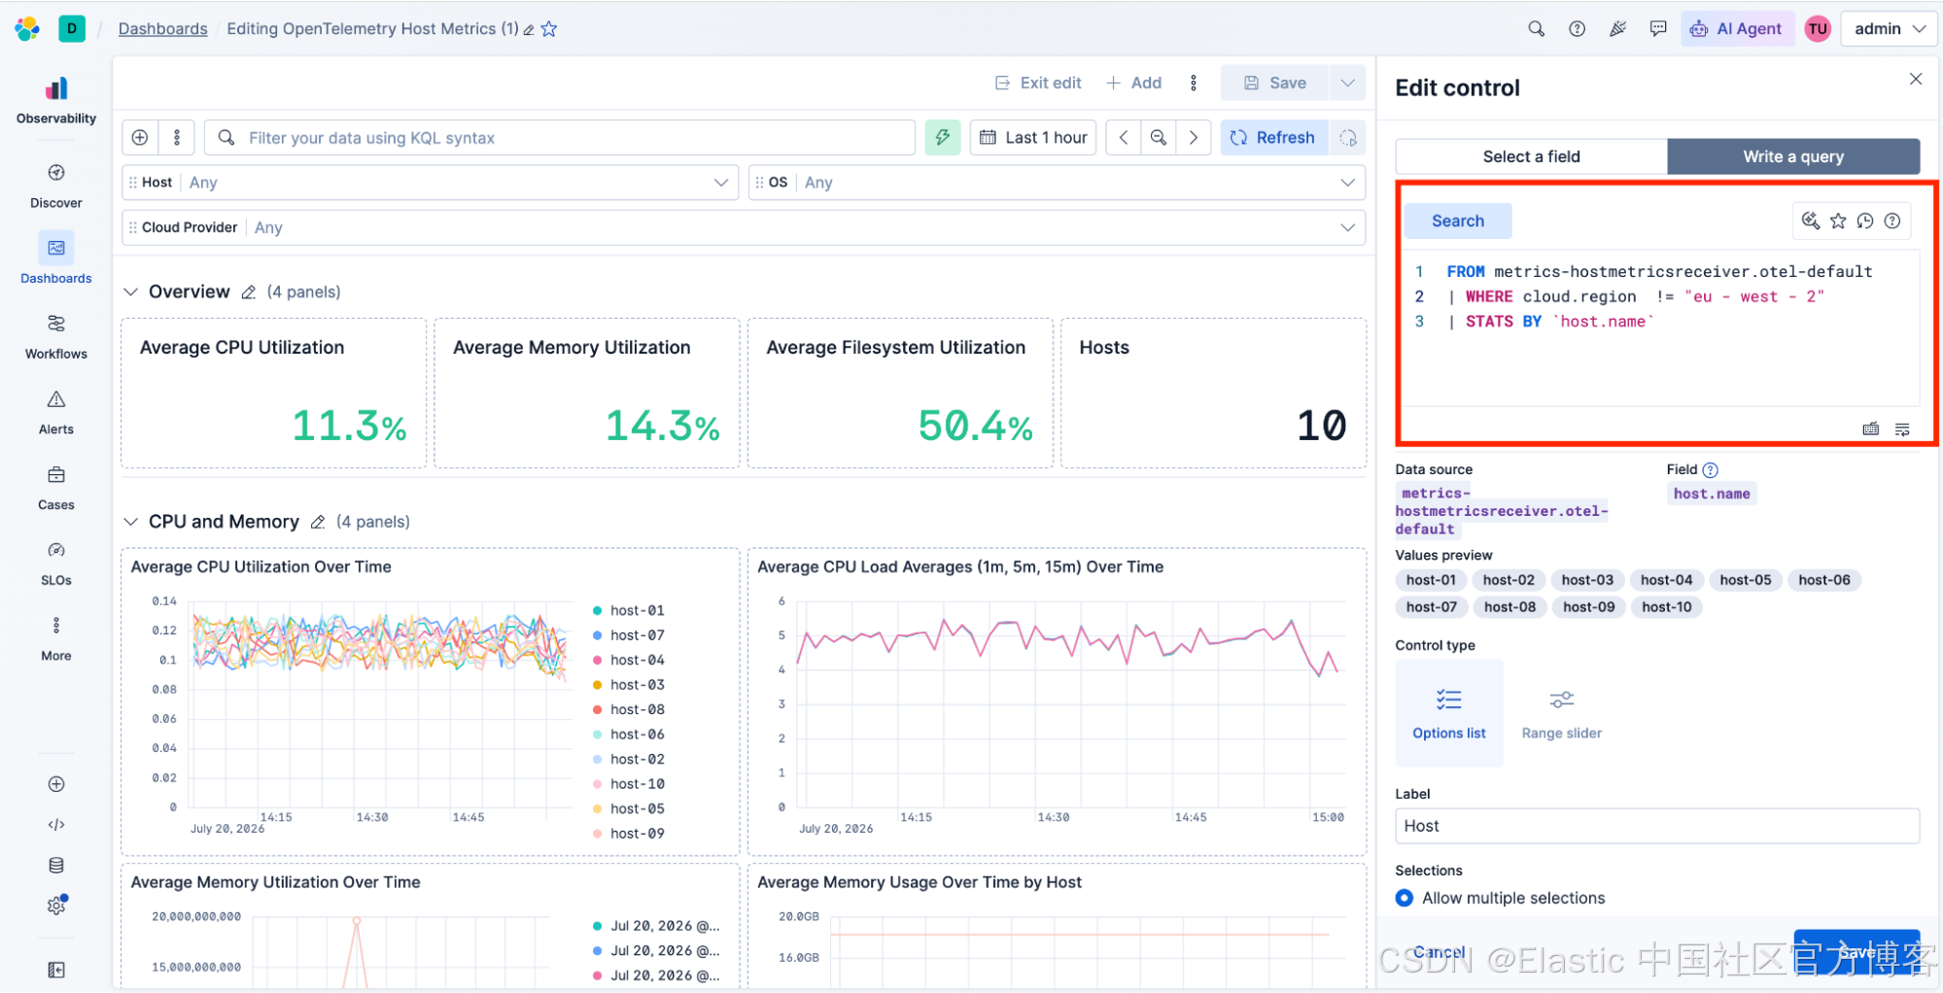Open the Cloud Provider filter dropdown
Viewport: 1943px width, 993px height.
pyautogui.click(x=744, y=227)
